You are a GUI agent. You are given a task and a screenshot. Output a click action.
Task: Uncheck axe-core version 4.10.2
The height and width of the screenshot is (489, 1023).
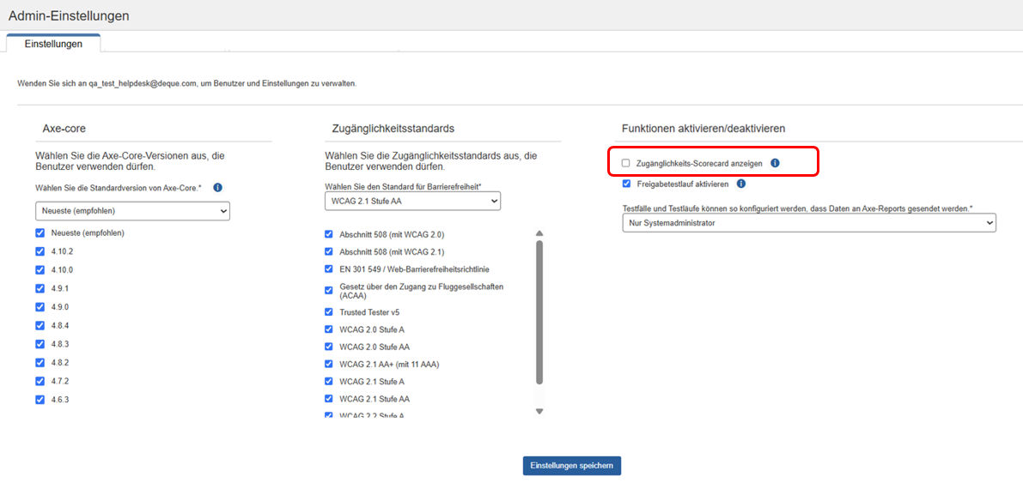click(x=40, y=251)
